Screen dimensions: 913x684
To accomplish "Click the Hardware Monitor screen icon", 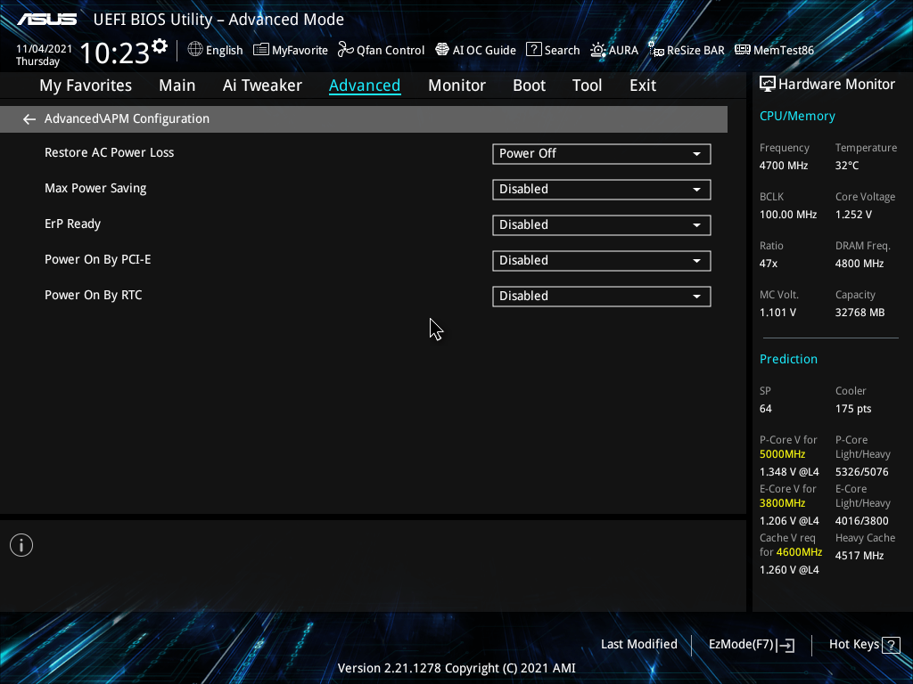I will [768, 85].
